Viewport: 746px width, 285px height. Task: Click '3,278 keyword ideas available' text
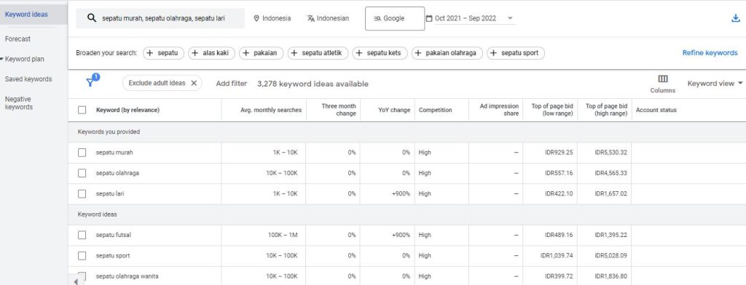(x=313, y=84)
